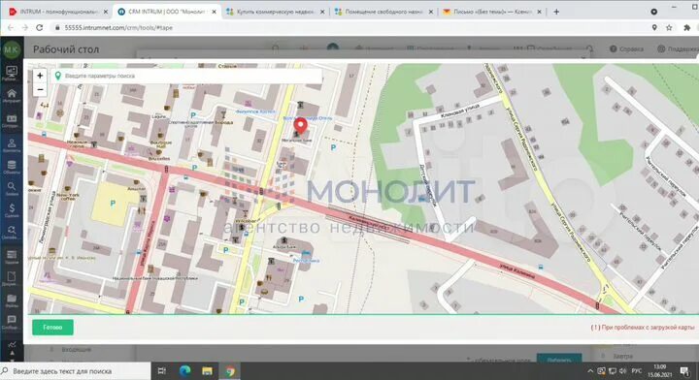This screenshot has width=699, height=380.
Task: Bookmark this page with star icon
Action: click(x=669, y=27)
